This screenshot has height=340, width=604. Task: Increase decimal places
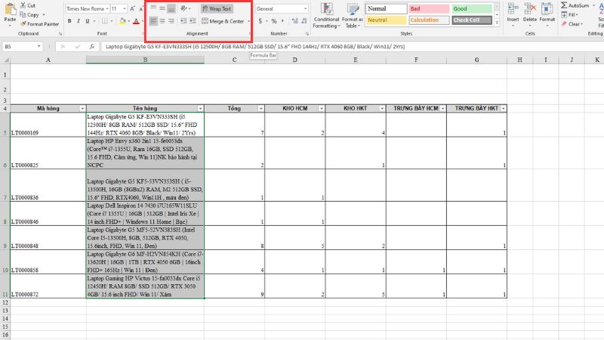pos(294,21)
